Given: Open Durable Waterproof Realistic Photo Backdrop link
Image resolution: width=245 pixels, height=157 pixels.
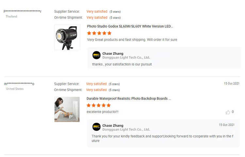Looking at the screenshot, I should coord(129,99).
